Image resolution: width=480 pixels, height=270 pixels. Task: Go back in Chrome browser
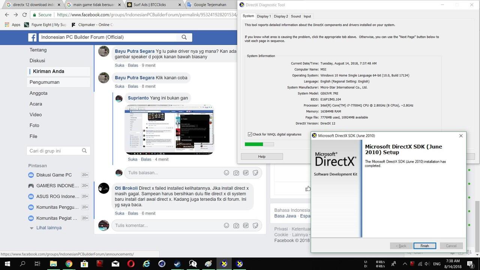(x=7, y=15)
